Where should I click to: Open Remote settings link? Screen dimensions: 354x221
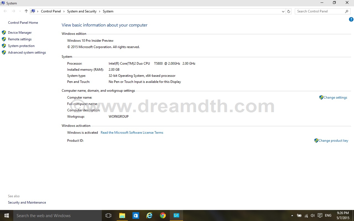20,39
